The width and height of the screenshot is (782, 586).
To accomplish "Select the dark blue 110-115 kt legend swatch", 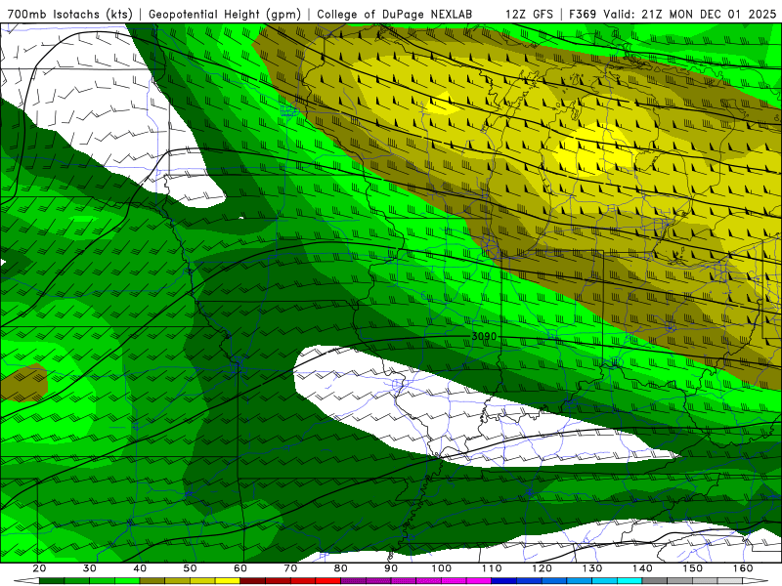I will pos(504,581).
